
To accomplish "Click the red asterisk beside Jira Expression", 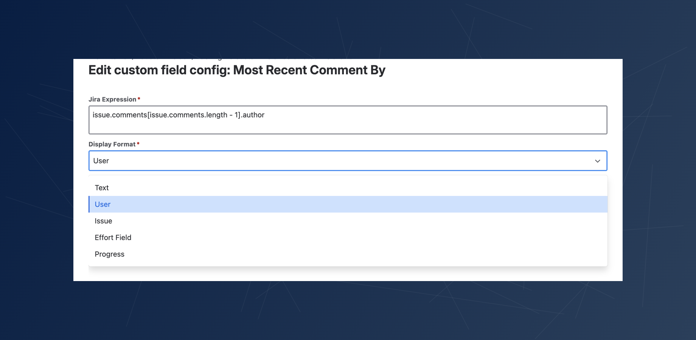I will click(x=139, y=99).
